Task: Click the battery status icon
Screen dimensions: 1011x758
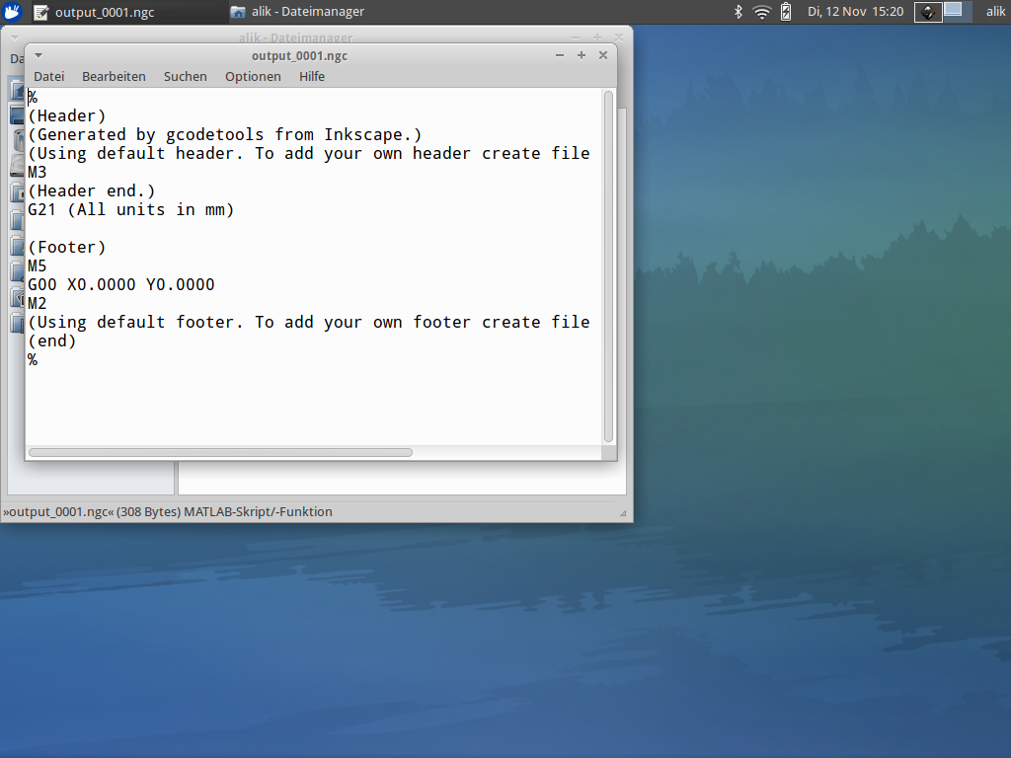Action: 785,12
